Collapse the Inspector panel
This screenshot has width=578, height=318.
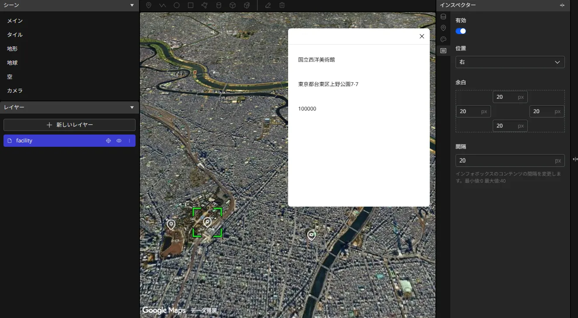coord(562,5)
